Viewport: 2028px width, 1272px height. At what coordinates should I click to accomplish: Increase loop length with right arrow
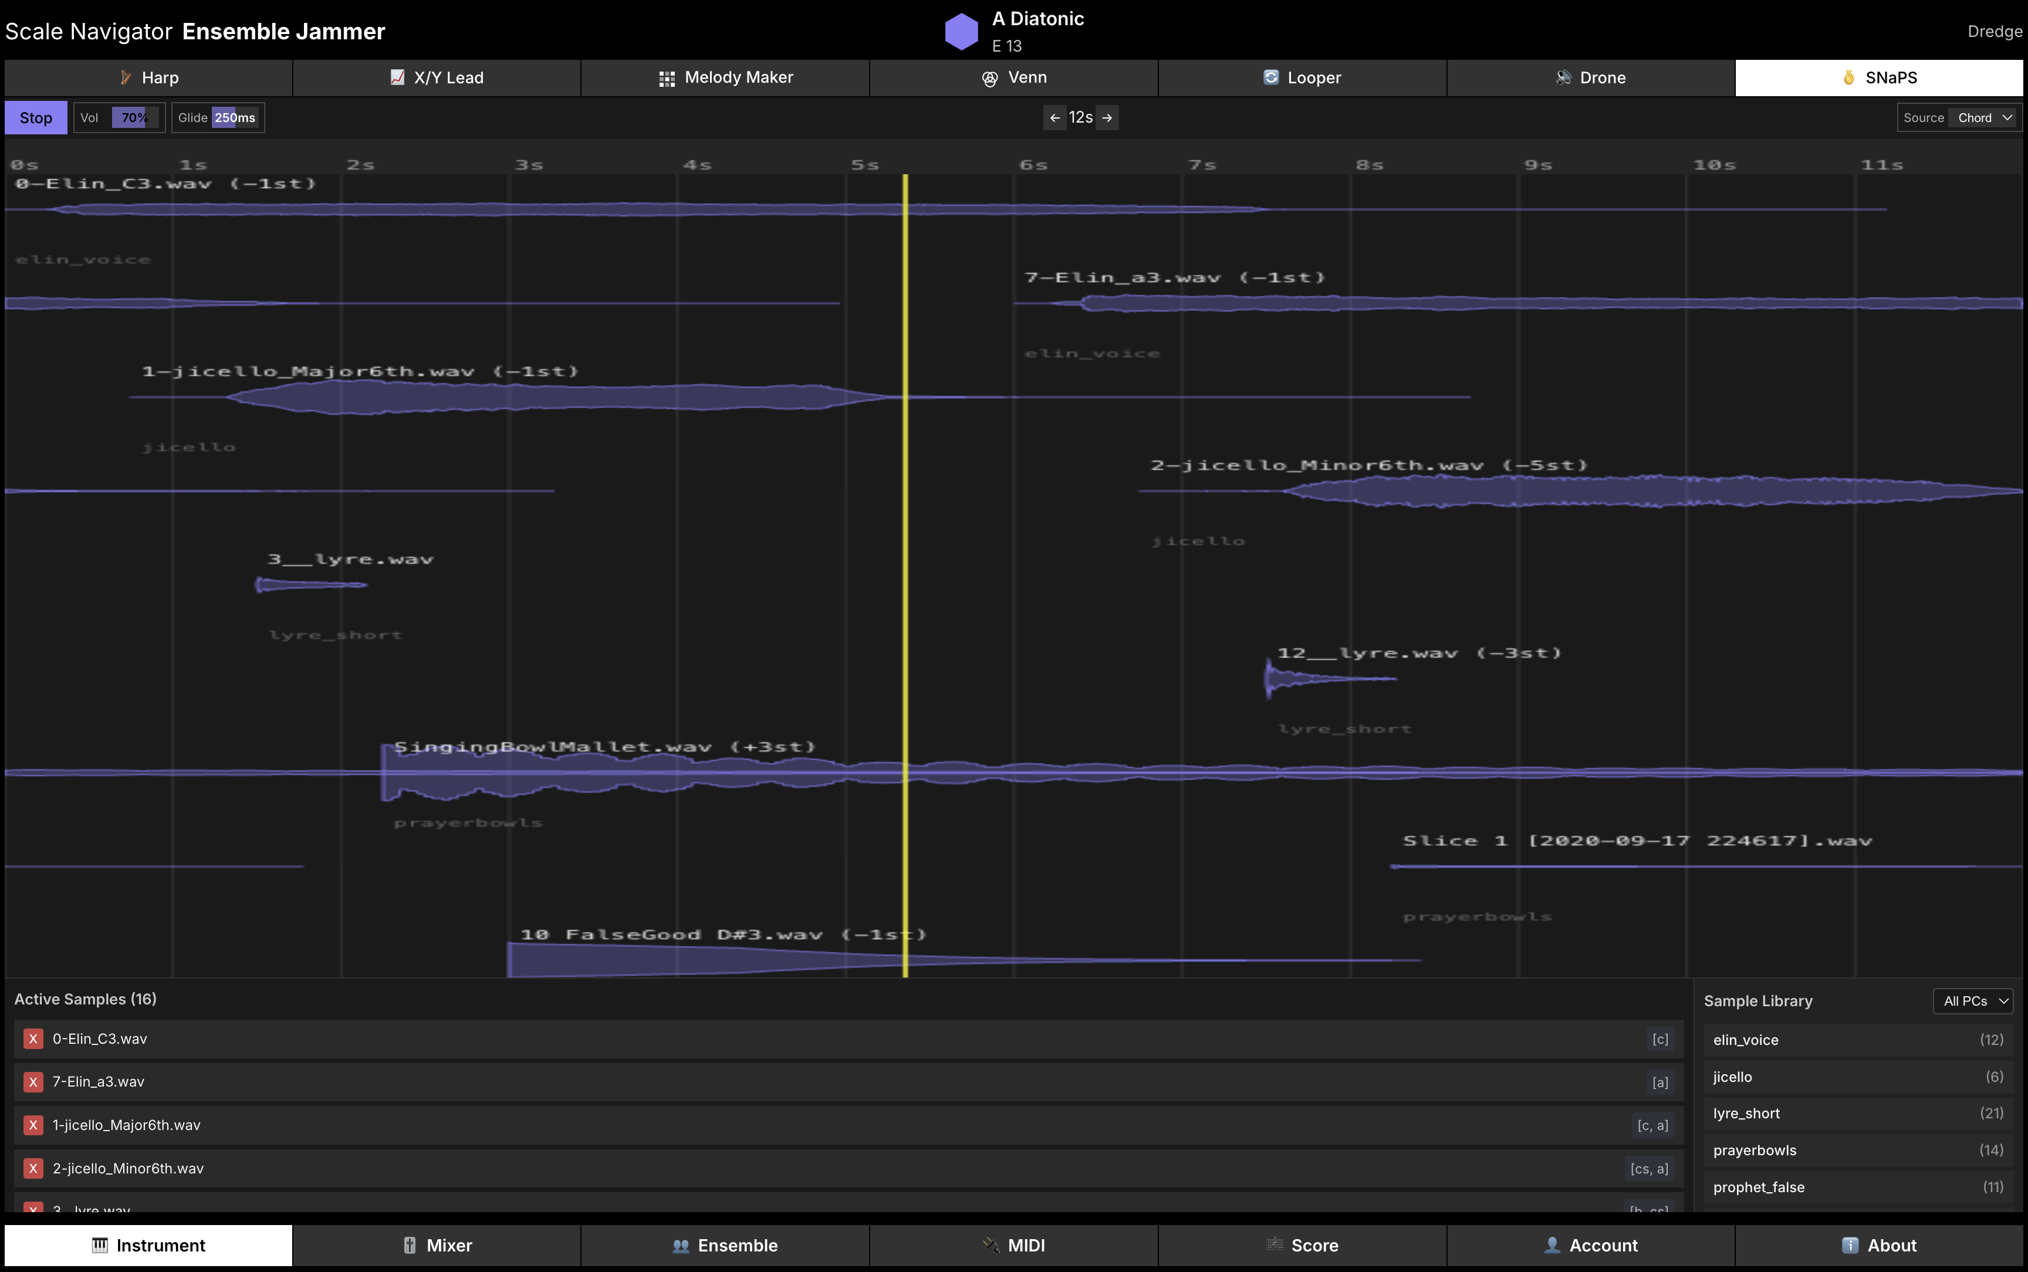(1107, 118)
